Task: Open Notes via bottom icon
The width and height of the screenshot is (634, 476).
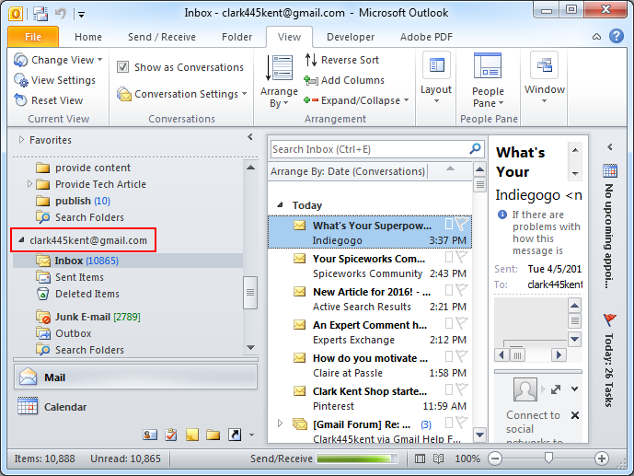Action: click(192, 435)
